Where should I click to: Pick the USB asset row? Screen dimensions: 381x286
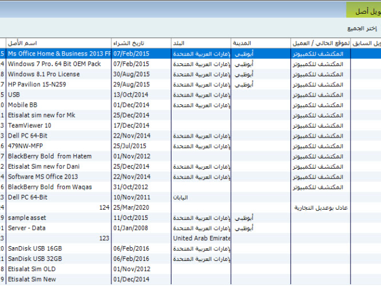point(190,95)
